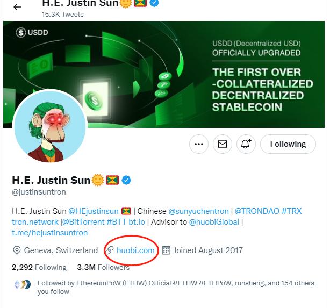Viewport: 330px width, 308px height.
Task: View the 3.3M Followers list
Action: coord(103,267)
